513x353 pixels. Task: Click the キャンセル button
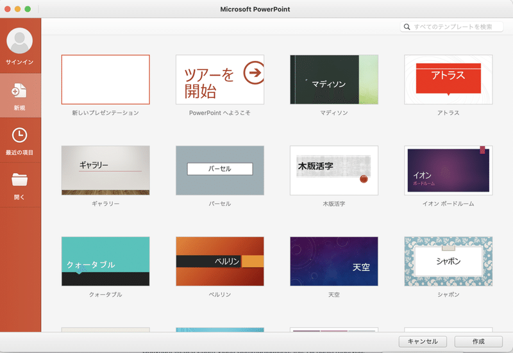point(423,341)
